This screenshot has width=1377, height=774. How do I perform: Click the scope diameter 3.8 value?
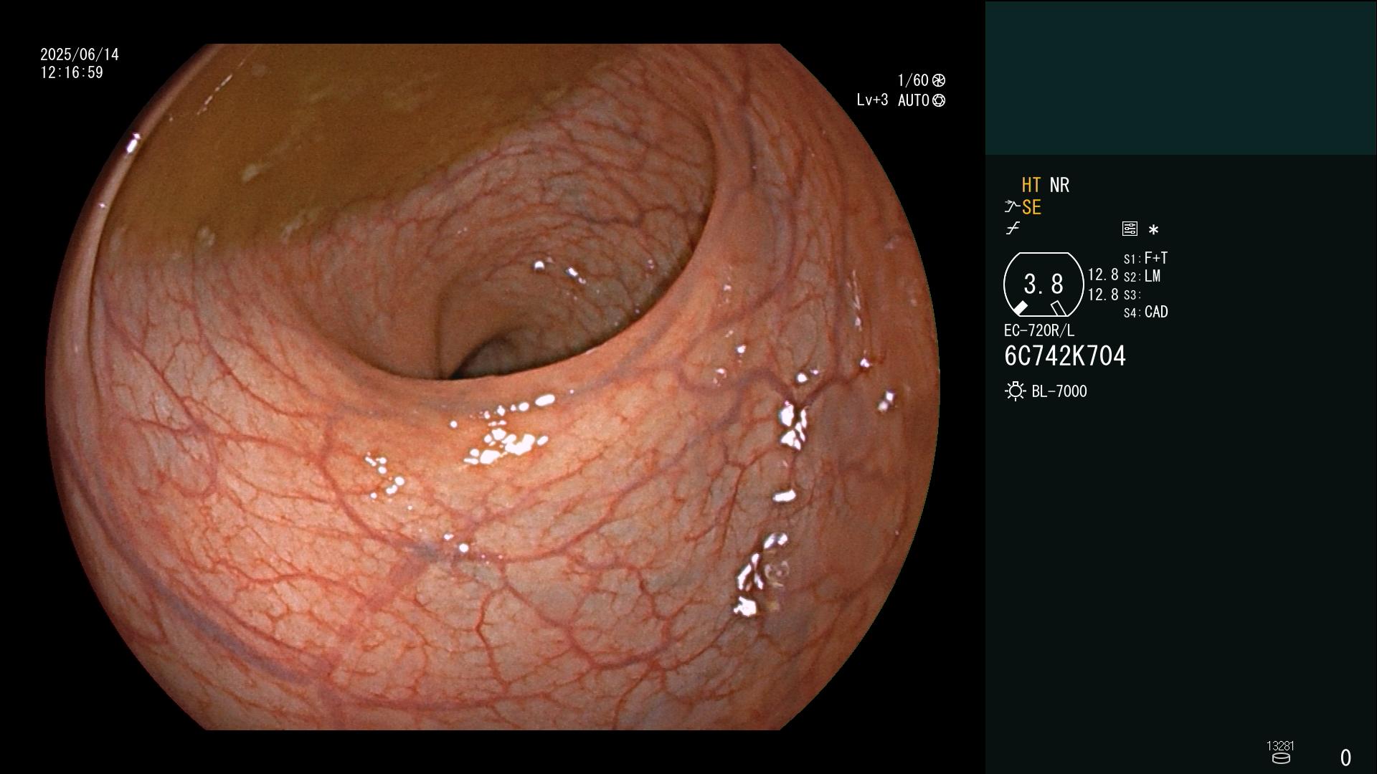[1044, 285]
